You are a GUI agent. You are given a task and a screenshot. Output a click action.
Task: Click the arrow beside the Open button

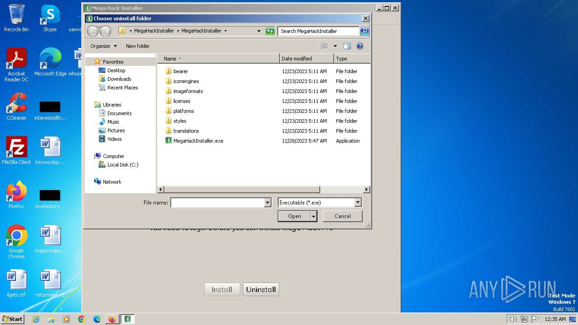click(314, 216)
